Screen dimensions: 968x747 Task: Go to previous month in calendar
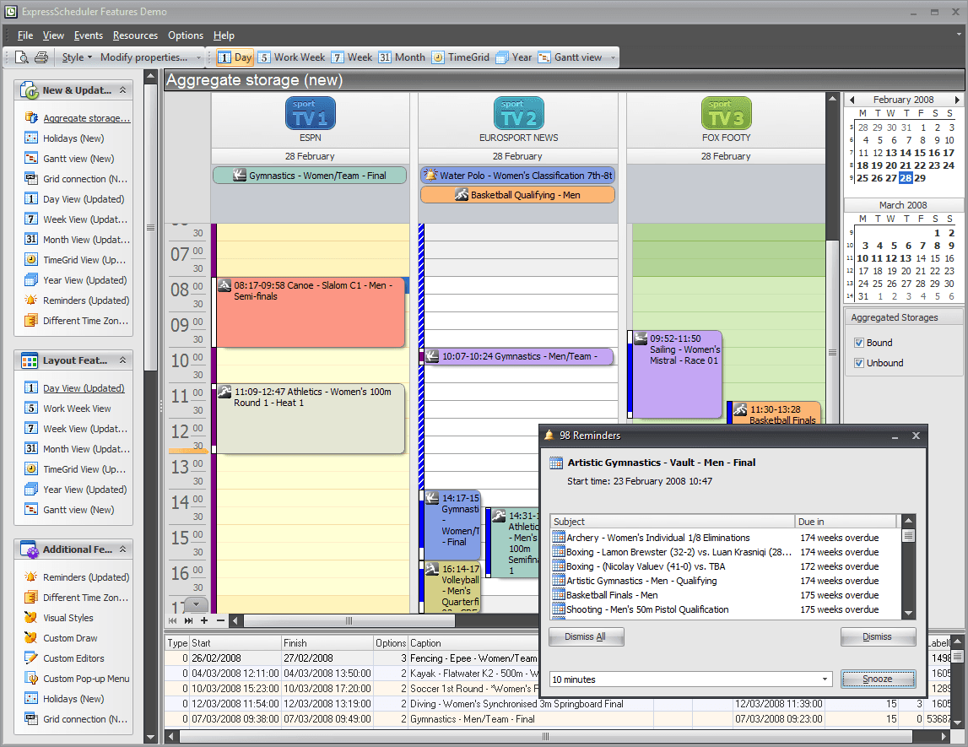(852, 100)
